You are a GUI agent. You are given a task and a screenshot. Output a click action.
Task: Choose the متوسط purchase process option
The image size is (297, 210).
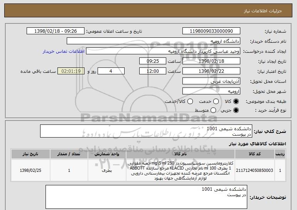pos(213,110)
